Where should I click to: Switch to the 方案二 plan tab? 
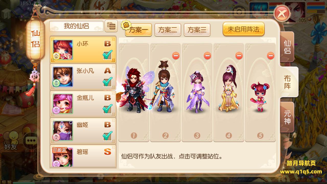coord(168,30)
